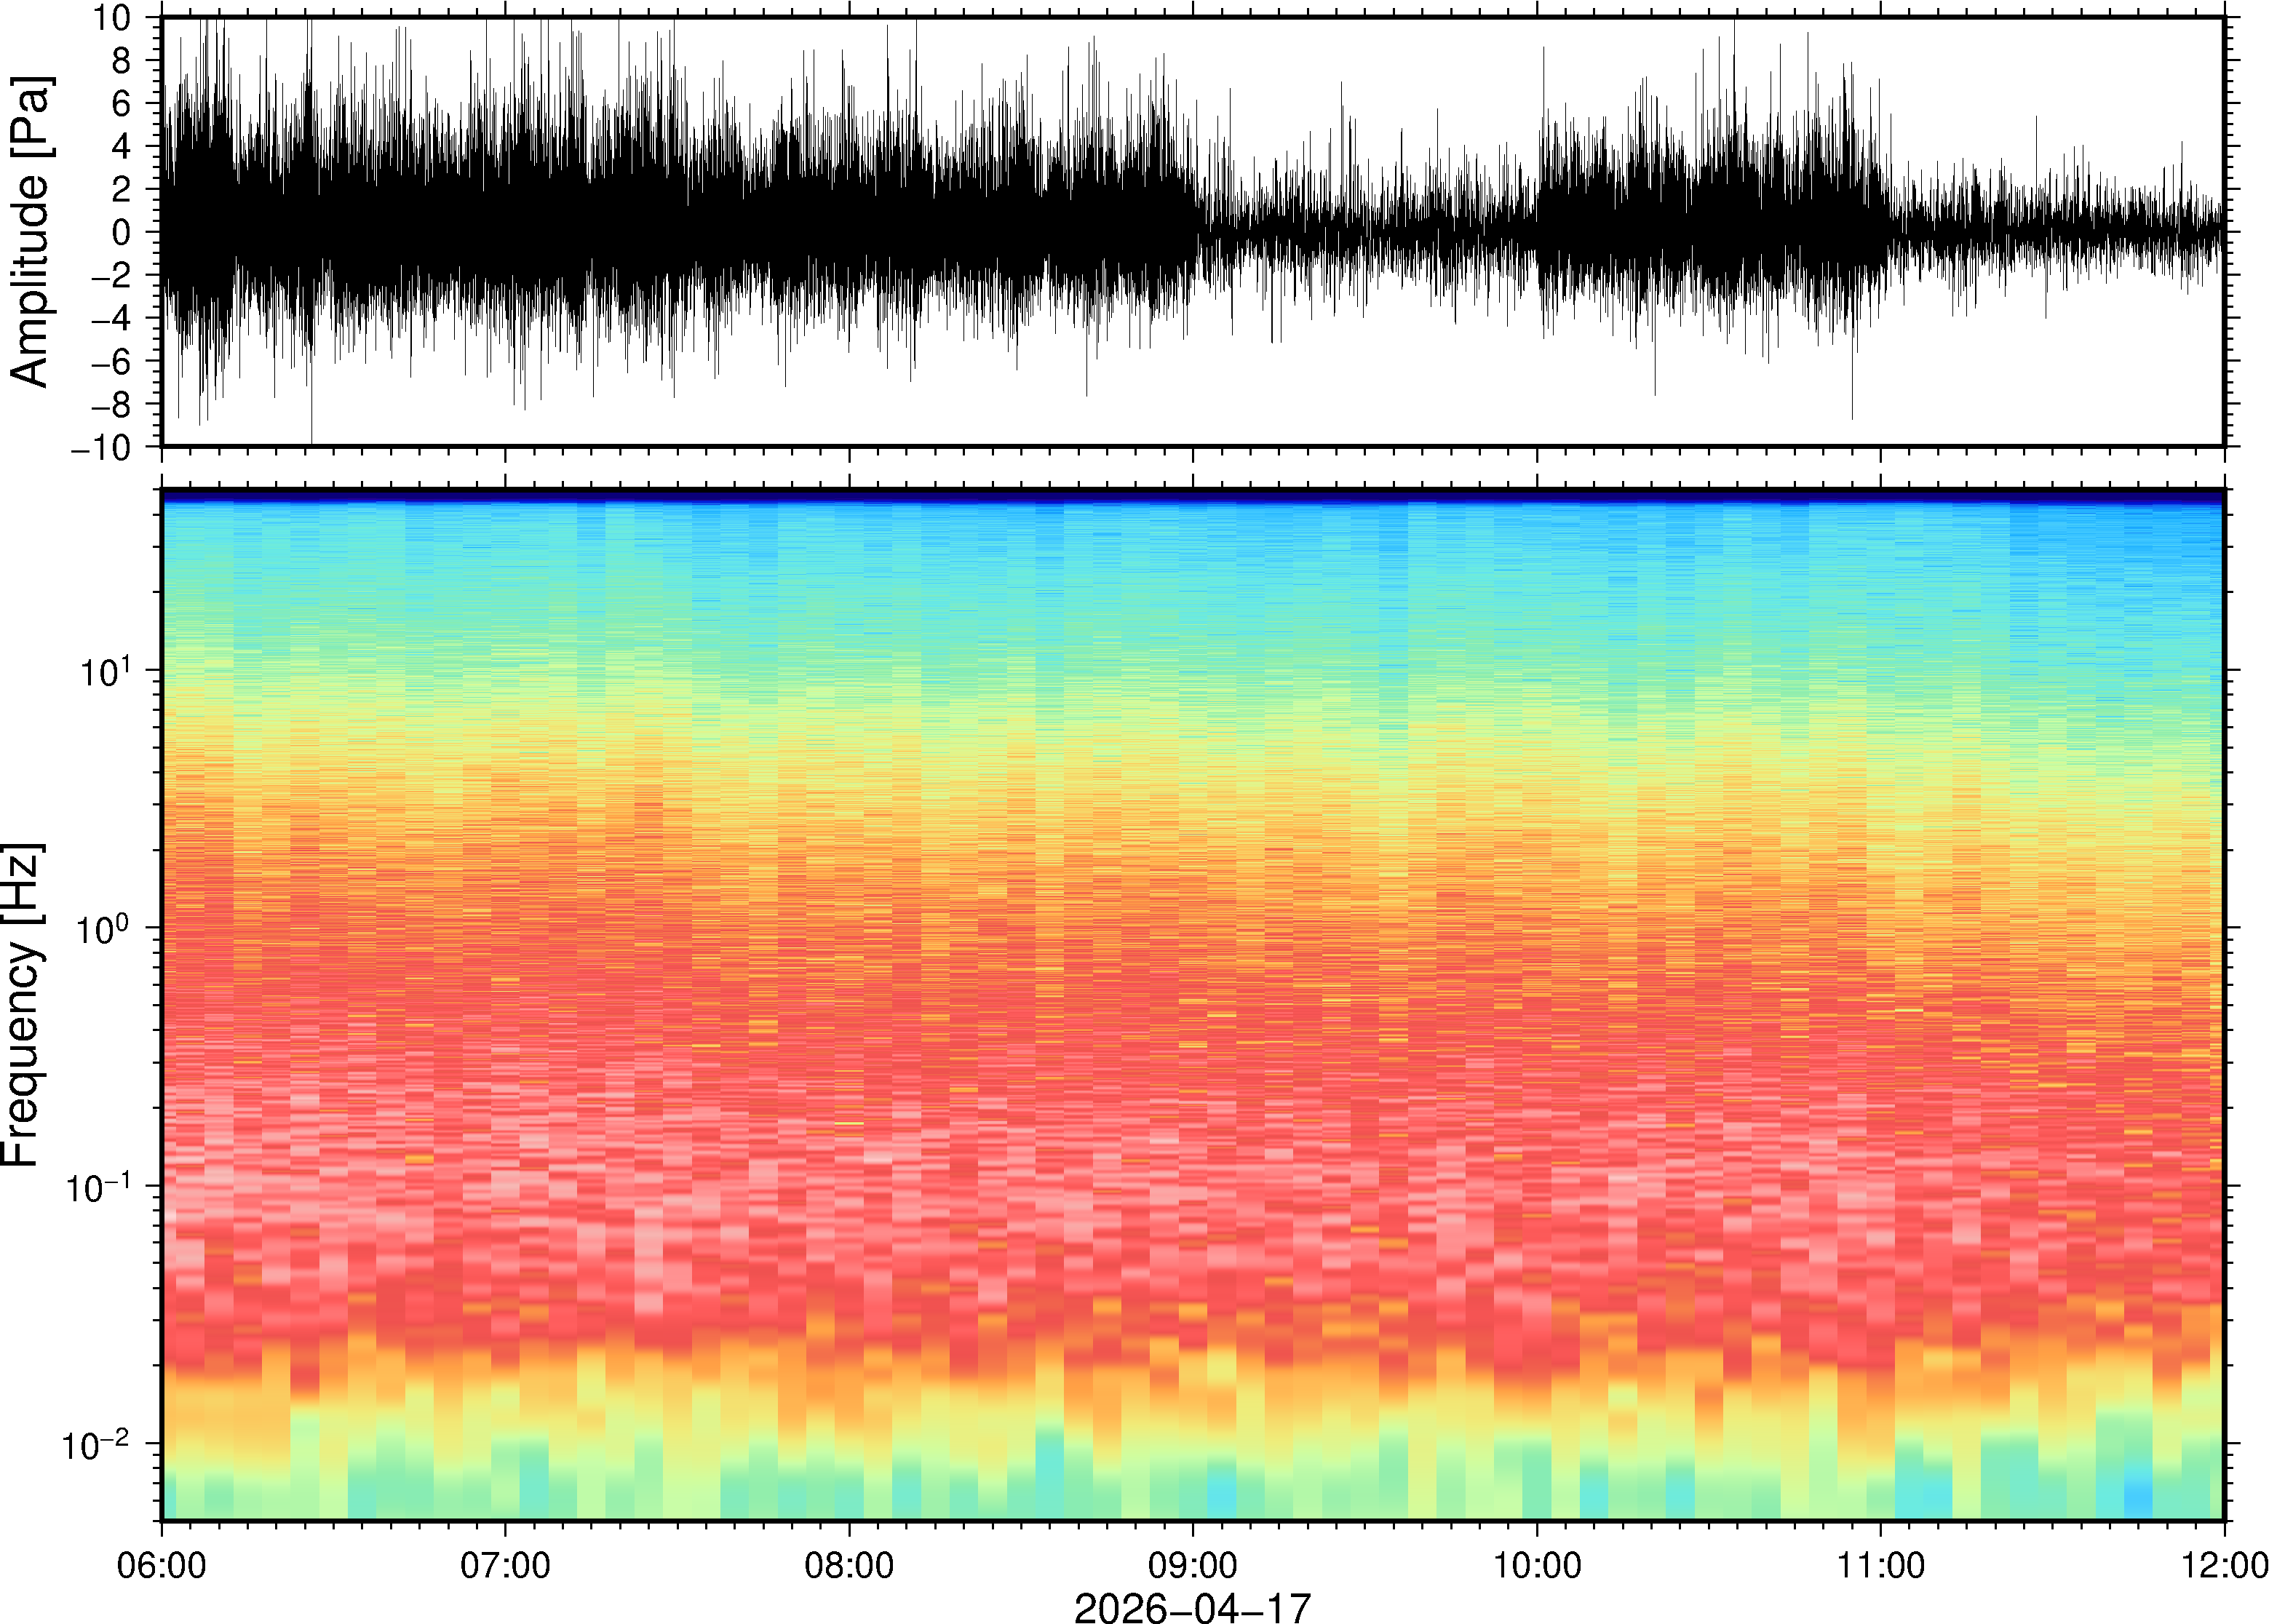Click the 08:00 time axis label
The height and width of the screenshot is (1624, 2269).
(x=849, y=1564)
